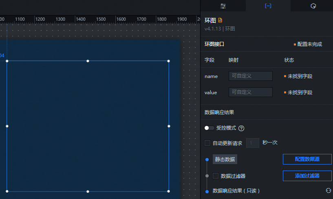Image resolution: width=333 pixels, height=199 pixels.
Task: Click the document icon beside 环图 title
Action: tap(220, 20)
